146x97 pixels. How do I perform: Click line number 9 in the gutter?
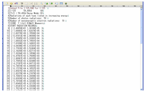(x=8, y=28)
